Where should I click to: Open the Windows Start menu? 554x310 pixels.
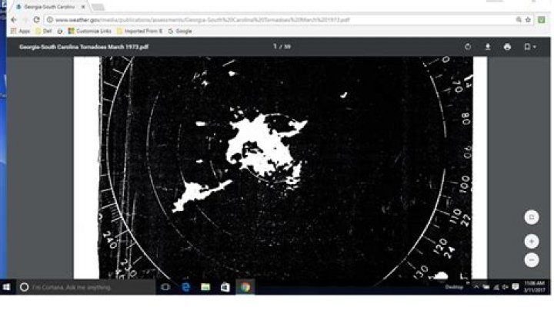pyautogui.click(x=7, y=287)
